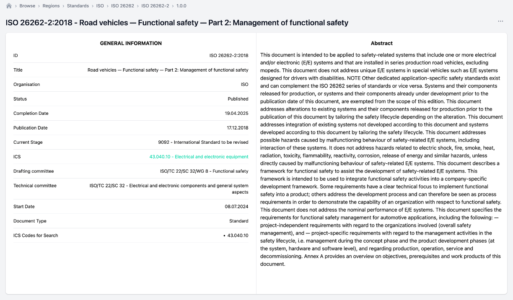This screenshot has height=300, width=513.
Task: Click Completion Date value 19.04.2025
Action: [236, 114]
